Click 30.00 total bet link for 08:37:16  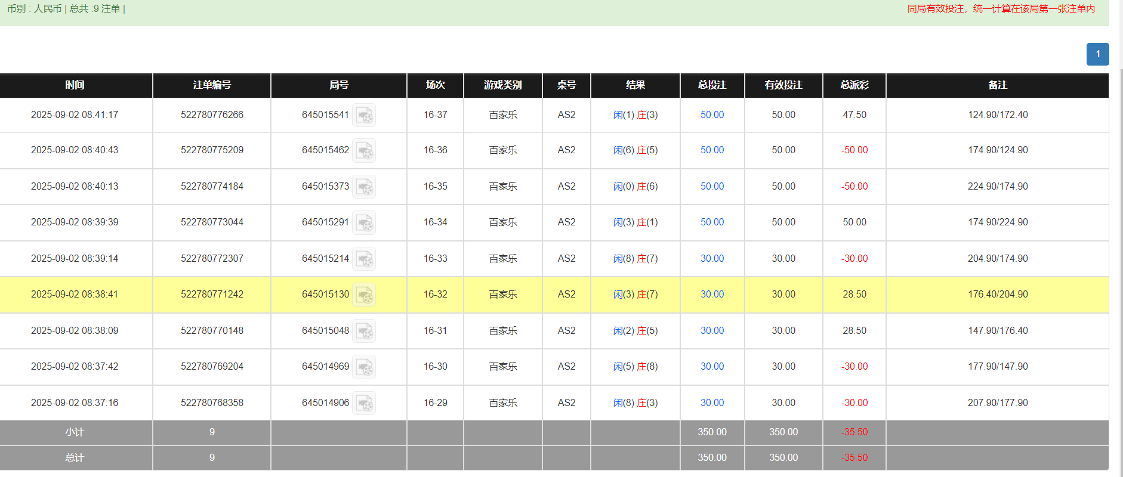coord(712,403)
